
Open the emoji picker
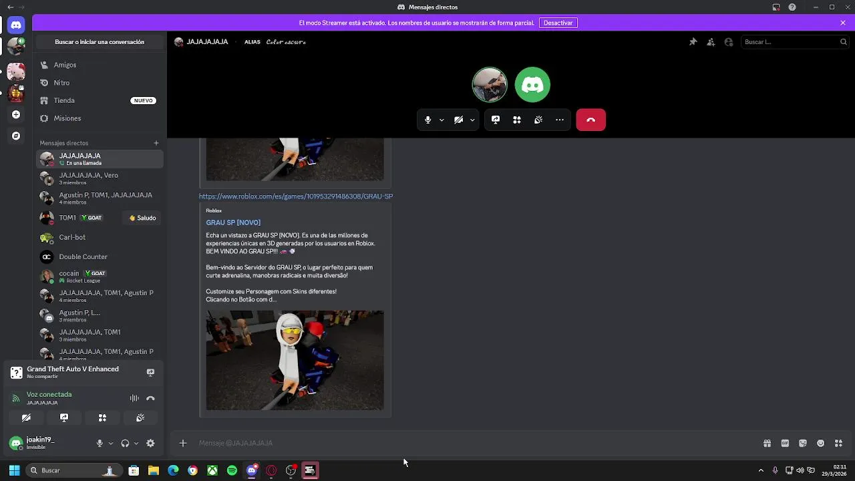[x=821, y=443]
